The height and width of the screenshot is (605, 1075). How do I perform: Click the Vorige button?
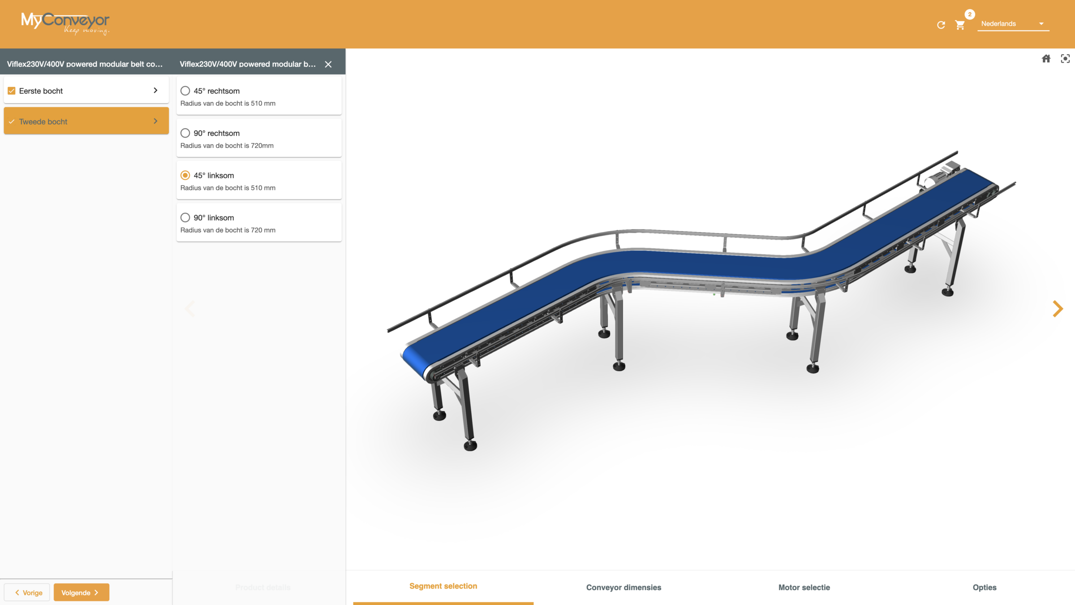point(27,592)
